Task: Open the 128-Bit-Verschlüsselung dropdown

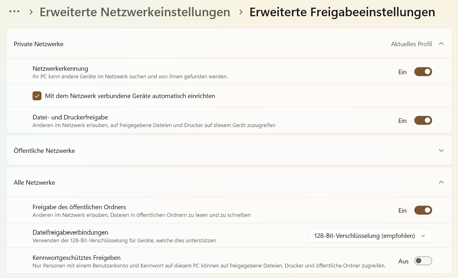Action: pyautogui.click(x=370, y=236)
